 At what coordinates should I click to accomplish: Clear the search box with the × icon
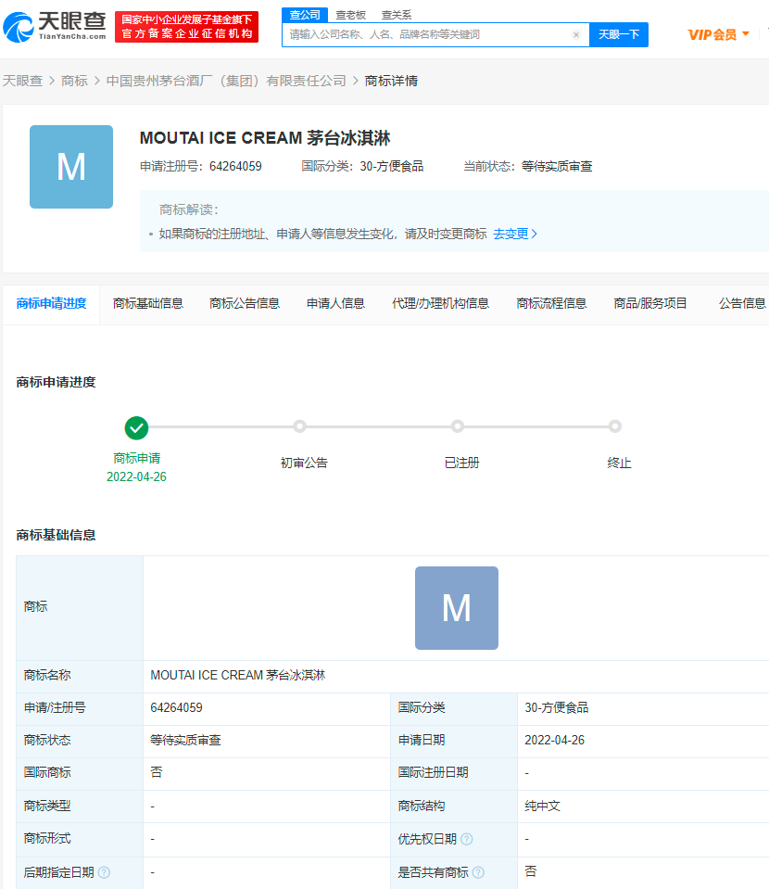click(574, 34)
